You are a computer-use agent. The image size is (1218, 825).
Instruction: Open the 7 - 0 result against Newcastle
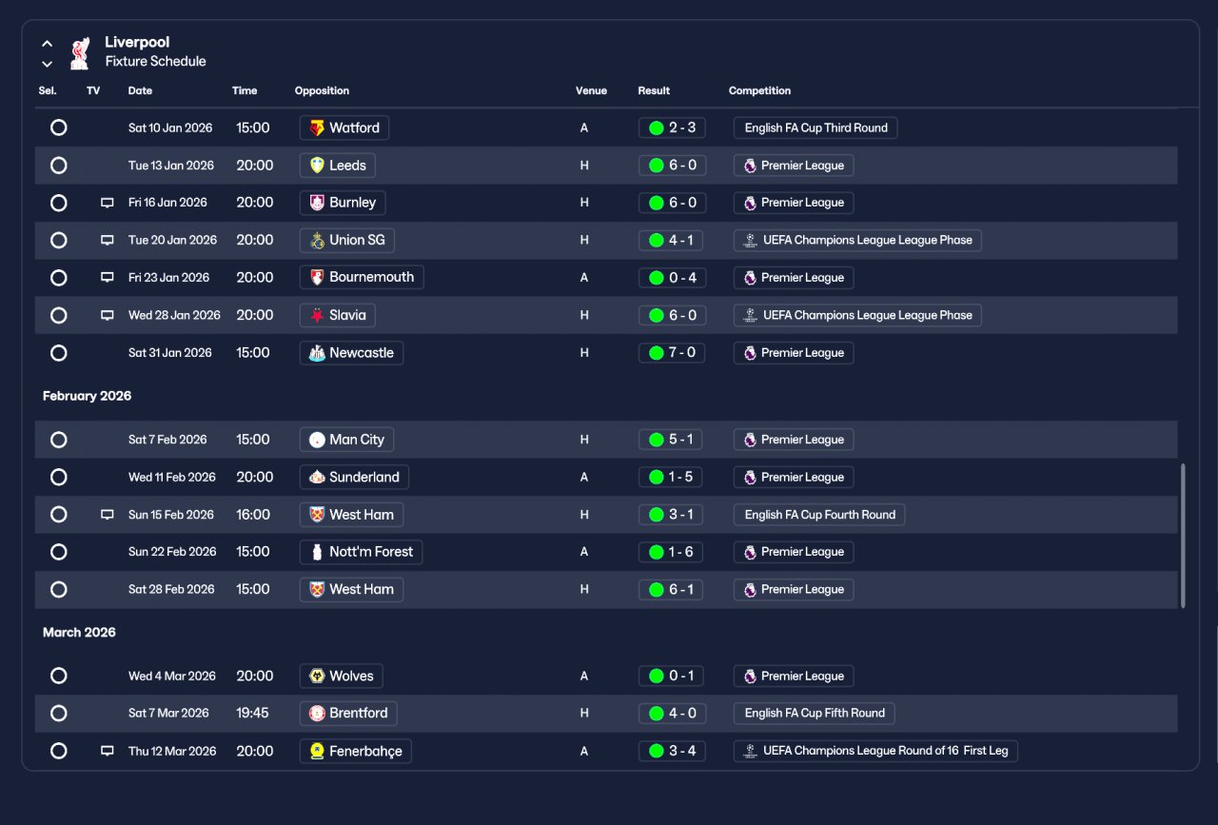672,353
